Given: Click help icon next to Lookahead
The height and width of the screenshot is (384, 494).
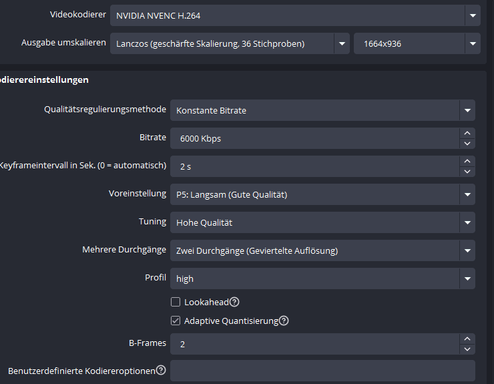Looking at the screenshot, I should tap(234, 302).
